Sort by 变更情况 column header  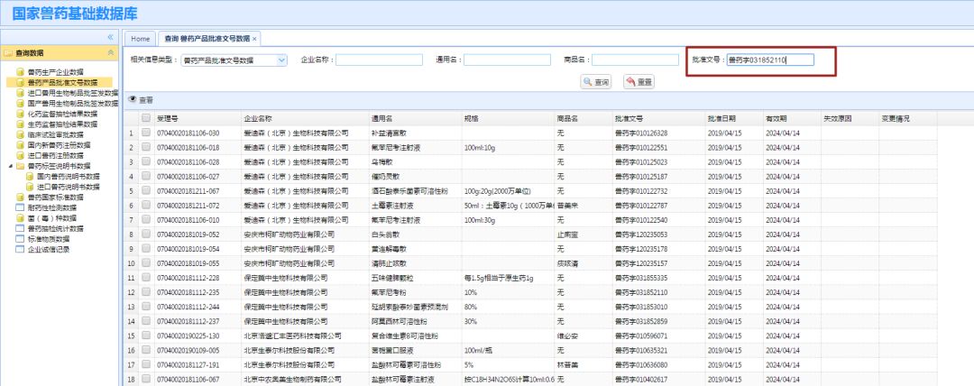(x=907, y=118)
